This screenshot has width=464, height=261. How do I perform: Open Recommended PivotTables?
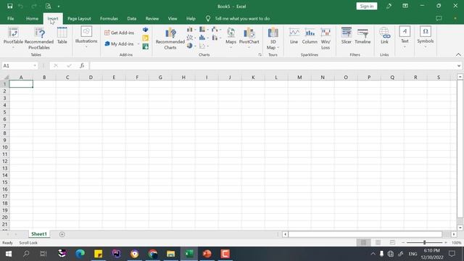point(39,38)
